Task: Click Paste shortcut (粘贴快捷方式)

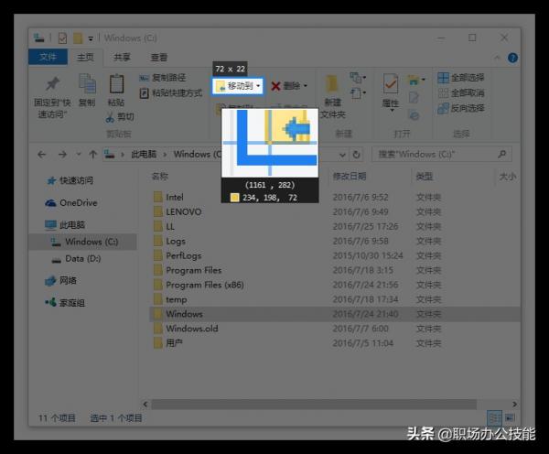Action: click(x=171, y=93)
